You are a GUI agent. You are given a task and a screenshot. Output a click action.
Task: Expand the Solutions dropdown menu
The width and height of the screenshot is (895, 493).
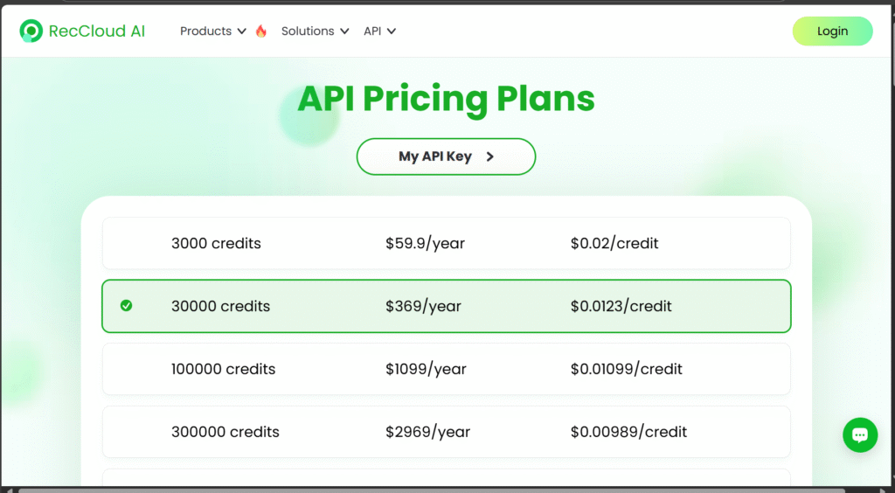[315, 31]
